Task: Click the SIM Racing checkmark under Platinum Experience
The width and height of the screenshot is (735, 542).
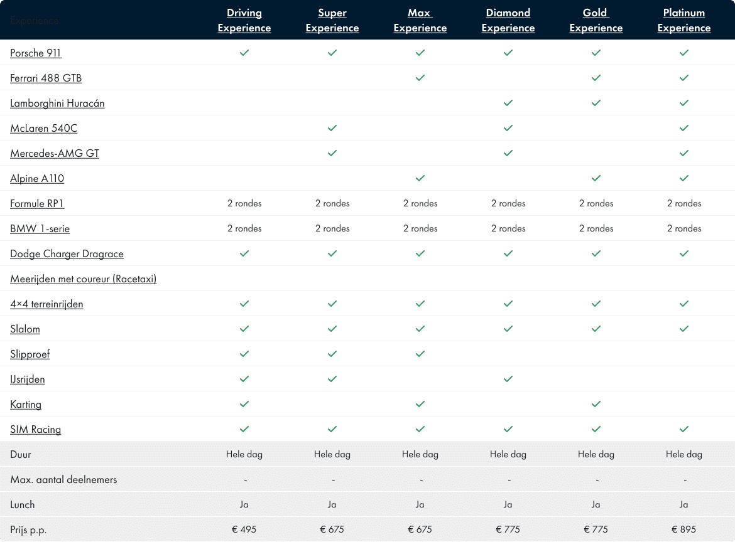Action: 684,429
